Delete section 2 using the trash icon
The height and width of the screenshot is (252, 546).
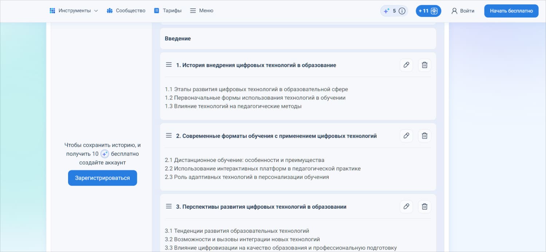click(x=424, y=136)
